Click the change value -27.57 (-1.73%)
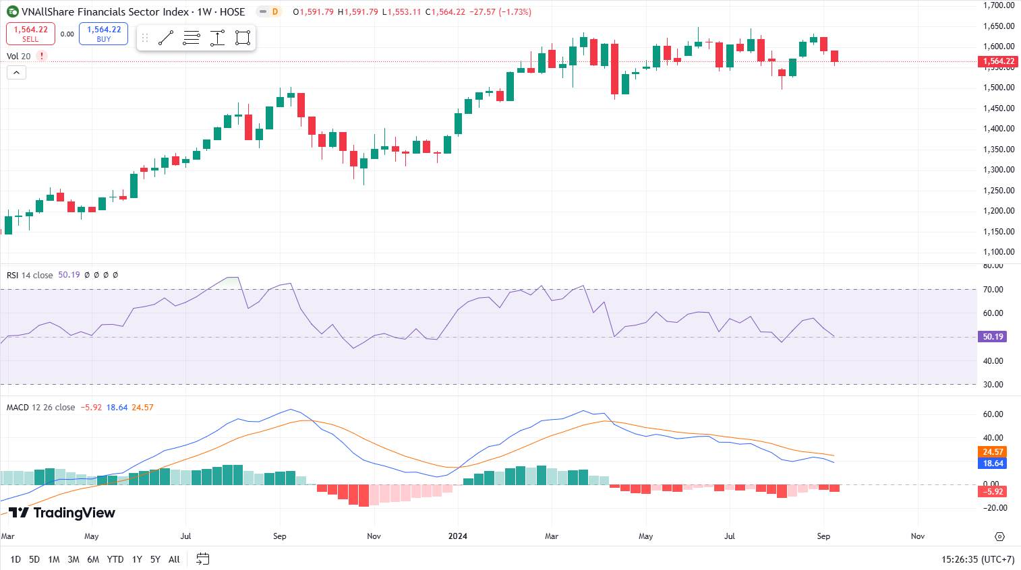The width and height of the screenshot is (1021, 570). (500, 12)
